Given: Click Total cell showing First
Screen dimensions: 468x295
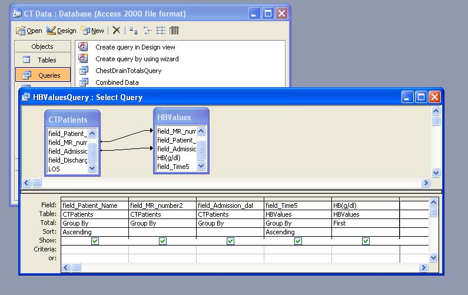Looking at the screenshot, I should point(366,223).
